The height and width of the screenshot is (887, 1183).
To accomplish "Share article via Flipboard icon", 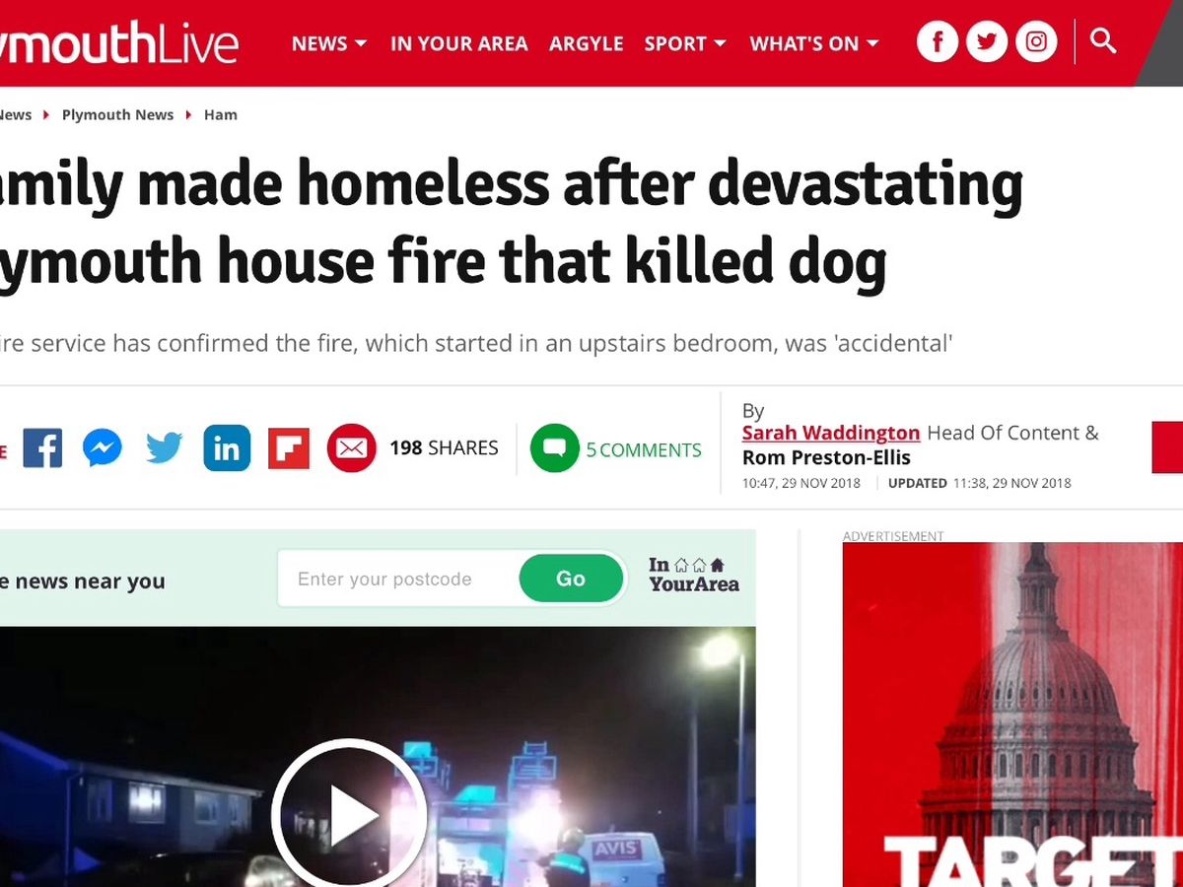I will point(289,448).
